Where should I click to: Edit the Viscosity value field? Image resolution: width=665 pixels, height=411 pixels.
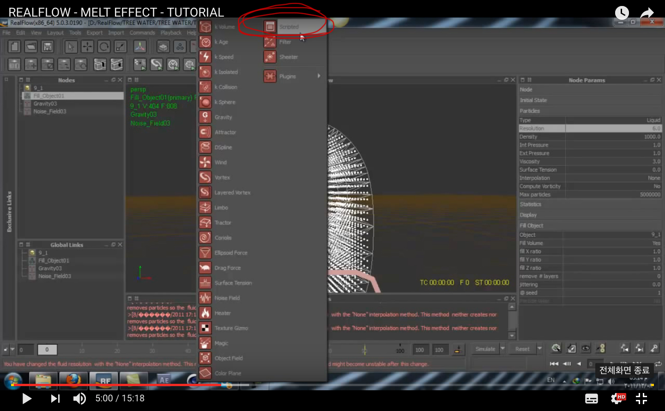click(x=613, y=162)
